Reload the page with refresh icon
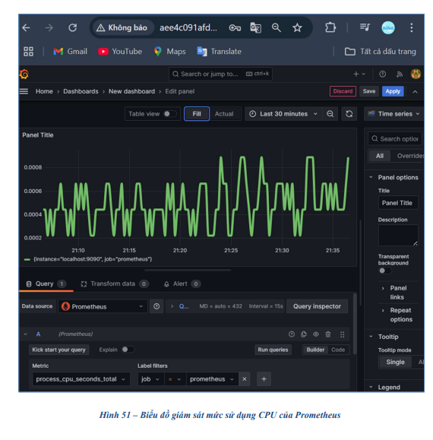 tap(73, 27)
